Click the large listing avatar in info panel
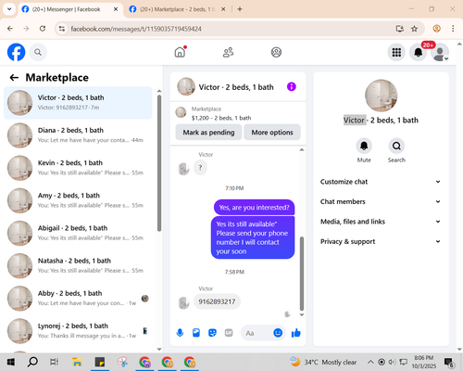Viewport: 463px width, 371px height. (x=381, y=96)
